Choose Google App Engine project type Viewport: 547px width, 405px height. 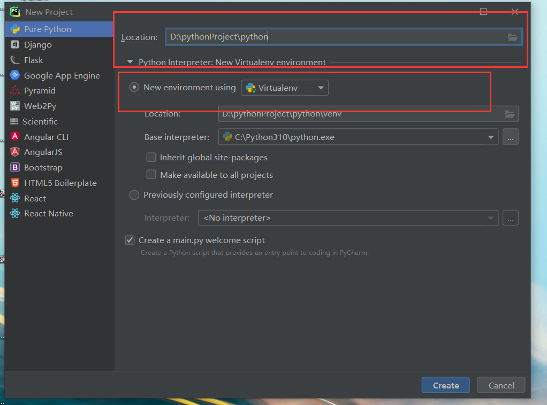tap(59, 75)
